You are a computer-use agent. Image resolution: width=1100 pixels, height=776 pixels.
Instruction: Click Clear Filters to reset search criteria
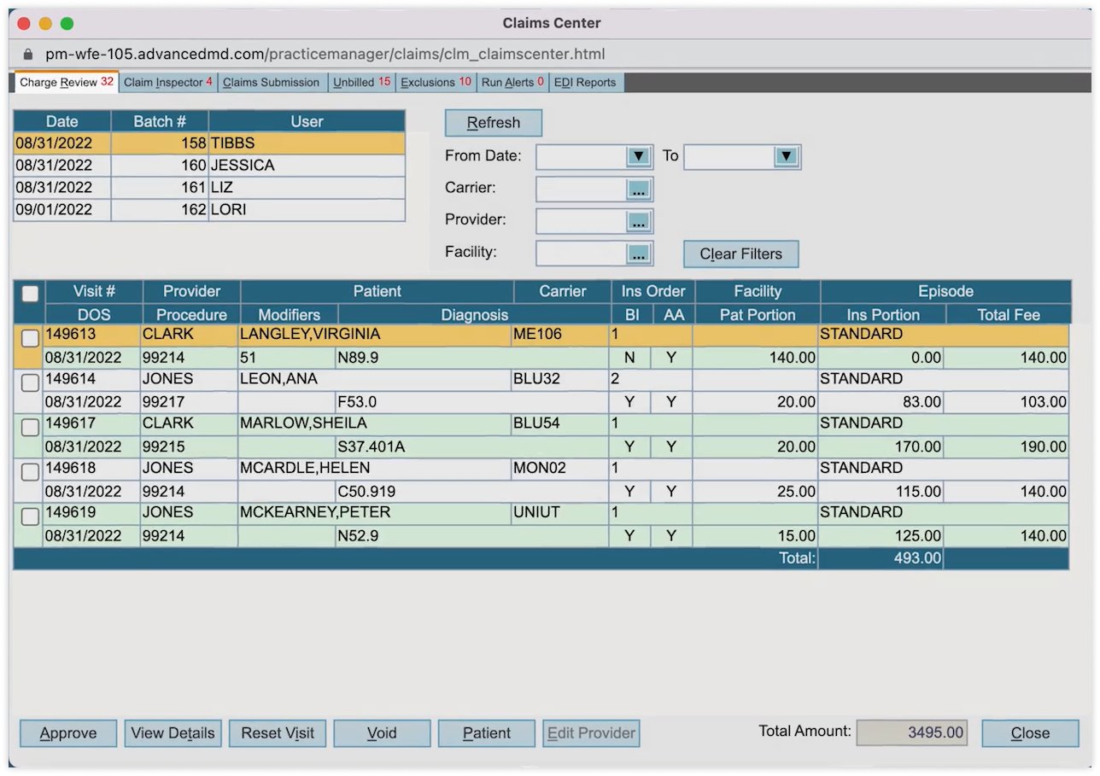tap(740, 254)
